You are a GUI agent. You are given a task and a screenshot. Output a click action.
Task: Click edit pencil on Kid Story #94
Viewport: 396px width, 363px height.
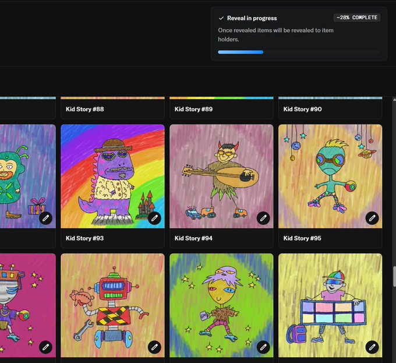coord(263,218)
